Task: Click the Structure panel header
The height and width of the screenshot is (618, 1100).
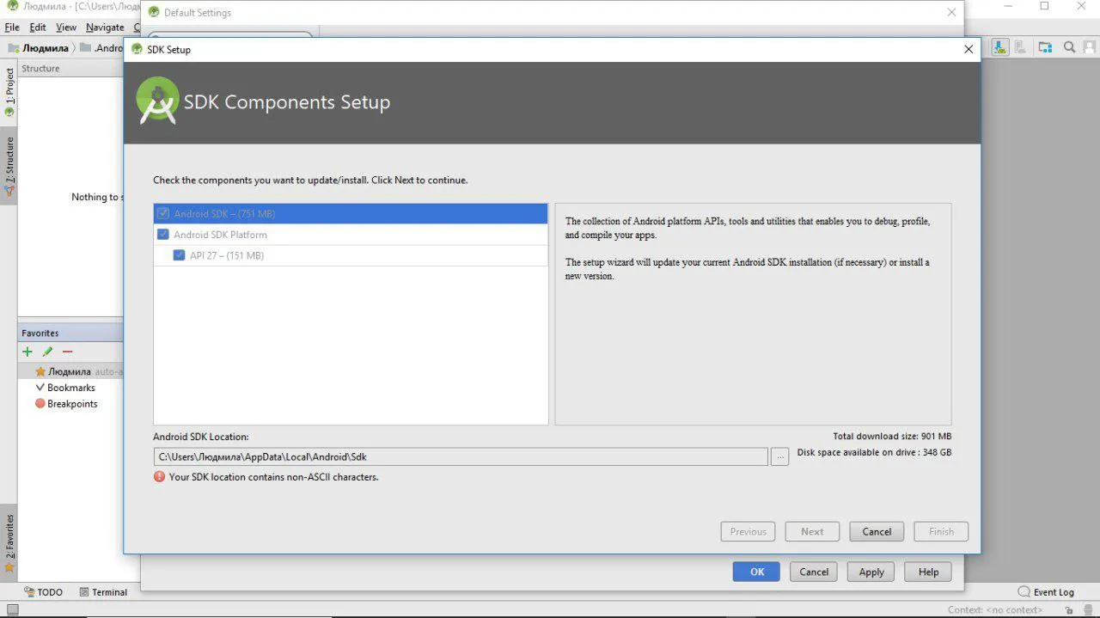Action: (x=71, y=68)
